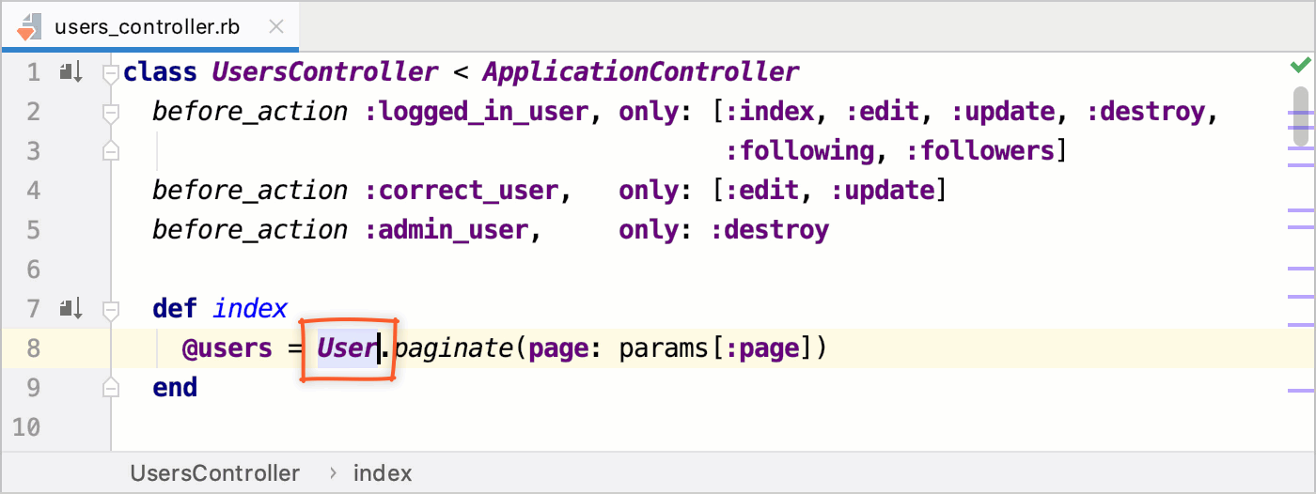Click the gutter navigation icon on line 1
Screen dimensions: 1316x494
pyautogui.click(x=70, y=71)
